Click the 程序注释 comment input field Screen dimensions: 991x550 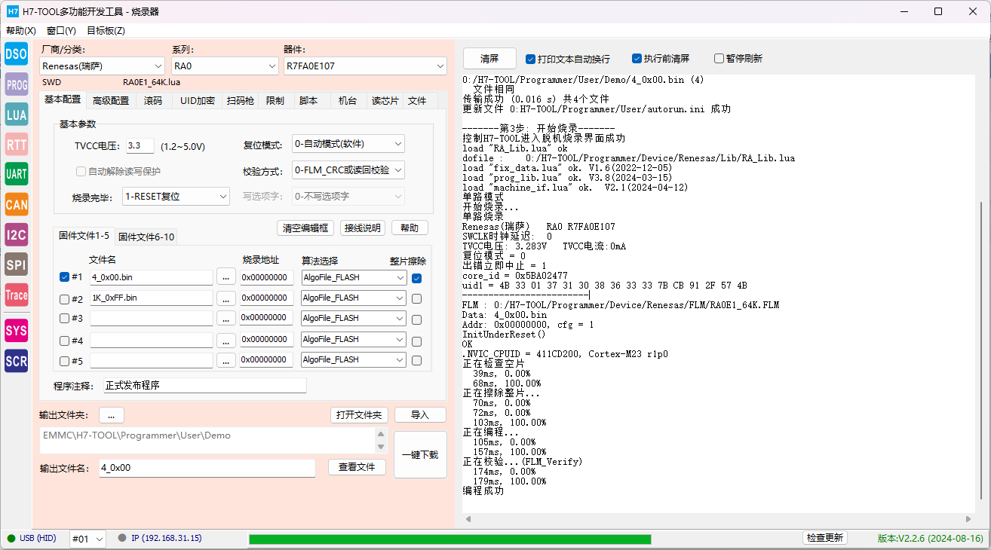click(x=205, y=386)
